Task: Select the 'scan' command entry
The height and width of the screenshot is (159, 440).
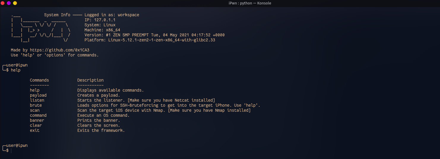Action: [x=35, y=110]
